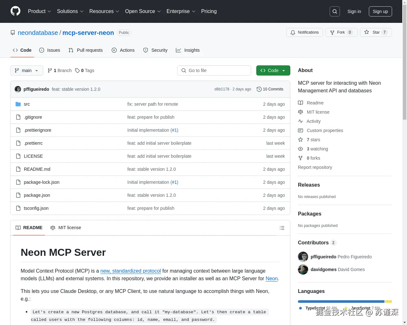Open the README outline list icon
Image resolution: width=407 pixels, height=325 pixels.
(282, 228)
